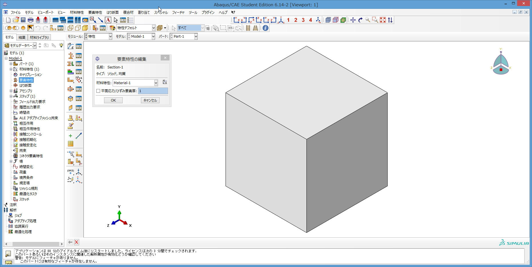Screen dimensions: 532x267
Task: Click the Print icon in toolbar
Action: 31,20
